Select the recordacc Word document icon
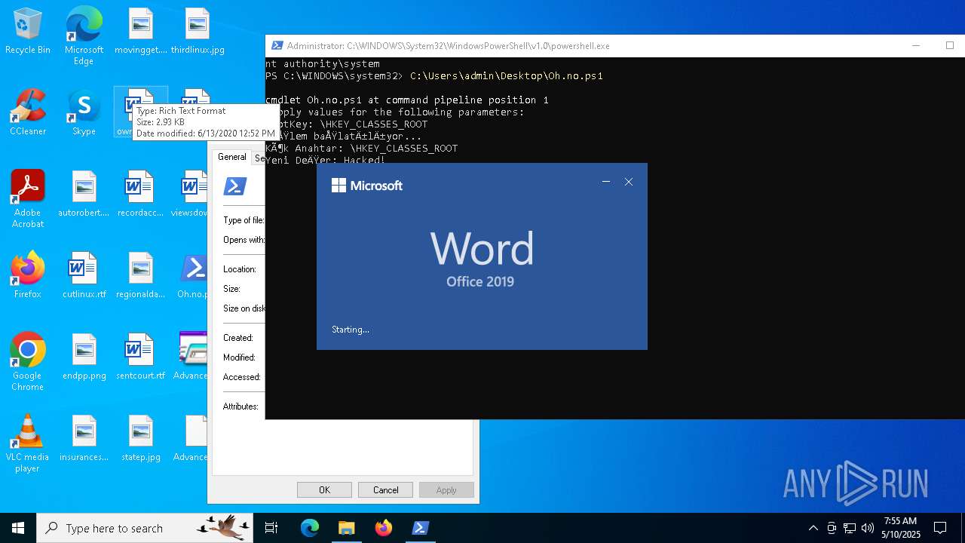965x543 pixels. coord(140,195)
